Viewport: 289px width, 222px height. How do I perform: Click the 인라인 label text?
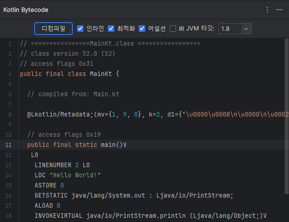pyautogui.click(x=95, y=29)
